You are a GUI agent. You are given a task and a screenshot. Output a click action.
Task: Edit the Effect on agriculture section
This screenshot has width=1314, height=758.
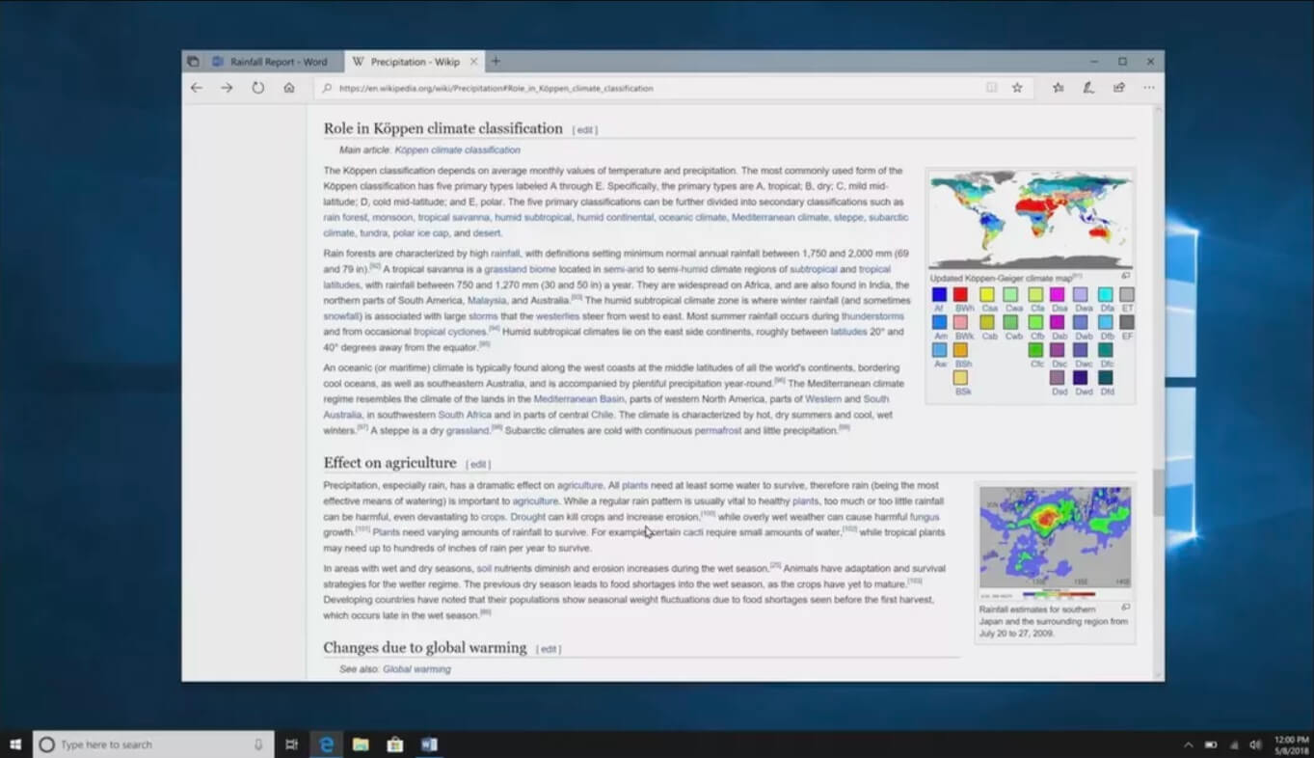point(479,465)
